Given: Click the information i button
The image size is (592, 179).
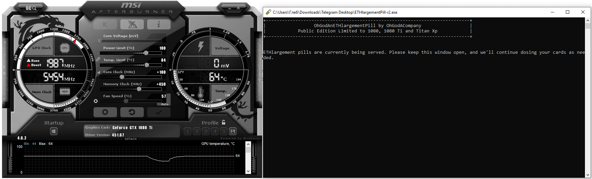Looking at the screenshot, I should [159, 24].
